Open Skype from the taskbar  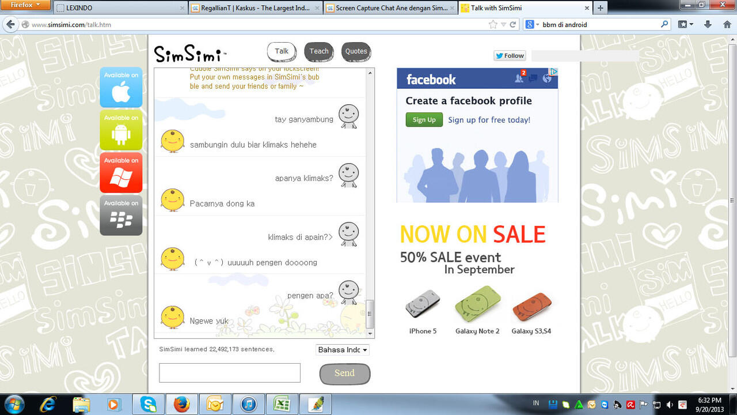click(148, 403)
